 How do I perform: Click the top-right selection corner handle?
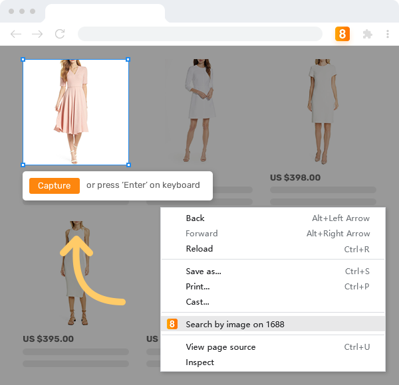128,60
